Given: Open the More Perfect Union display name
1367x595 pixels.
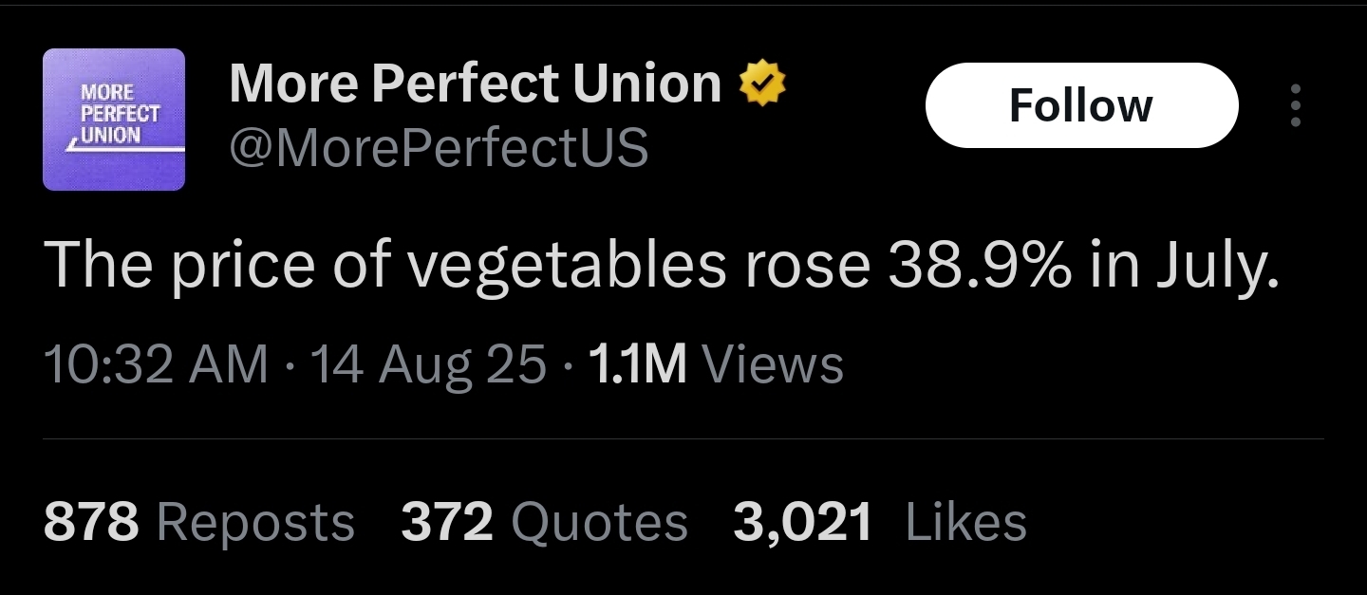Looking at the screenshot, I should (476, 84).
